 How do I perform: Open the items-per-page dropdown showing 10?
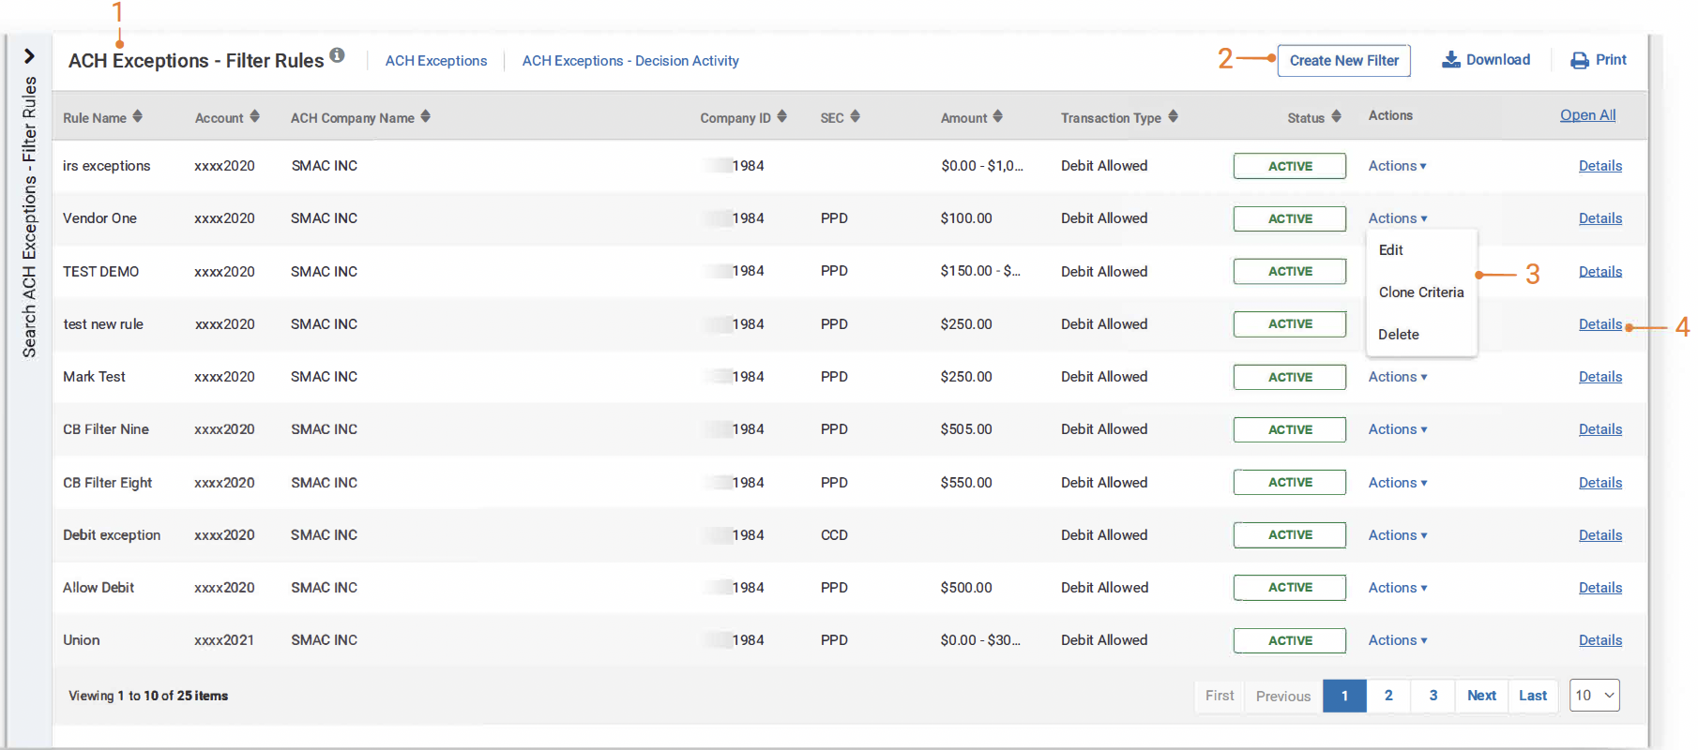[x=1594, y=696]
